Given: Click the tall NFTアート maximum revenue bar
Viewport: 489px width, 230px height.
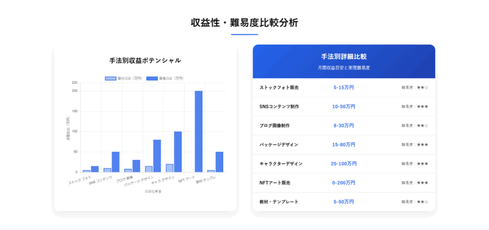Looking at the screenshot, I should coord(198,132).
